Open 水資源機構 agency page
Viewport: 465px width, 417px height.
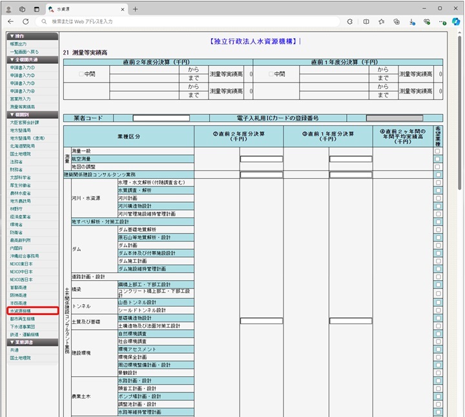tap(20, 311)
